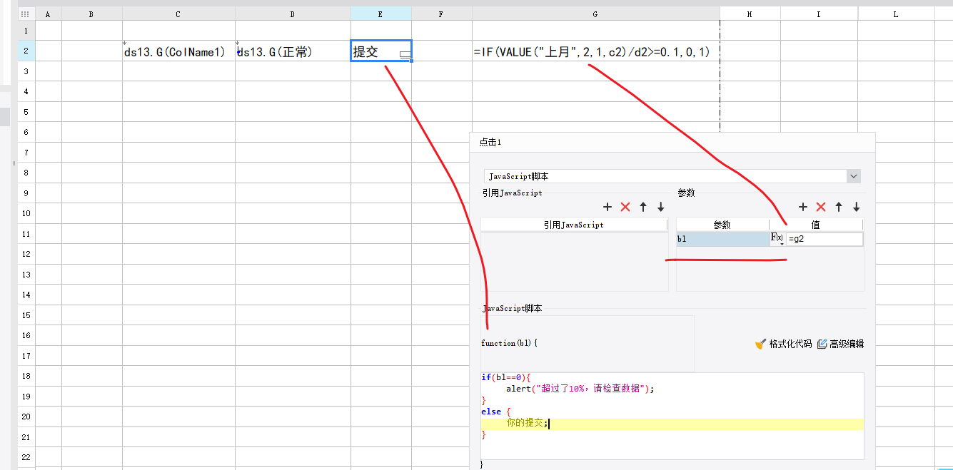Select column header L
Screen dimensions: 953x470
tap(896, 14)
